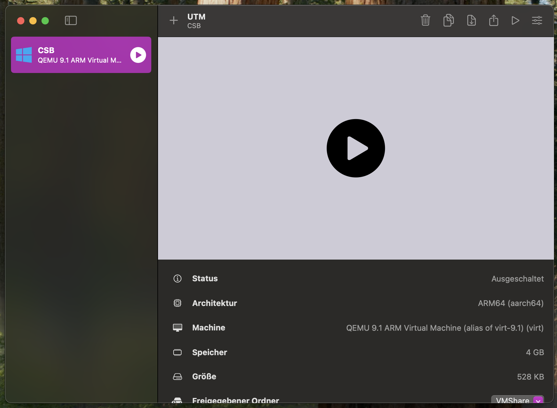Screen dimensions: 557x408
Task: Share the VM using the share icon
Action: click(494, 20)
